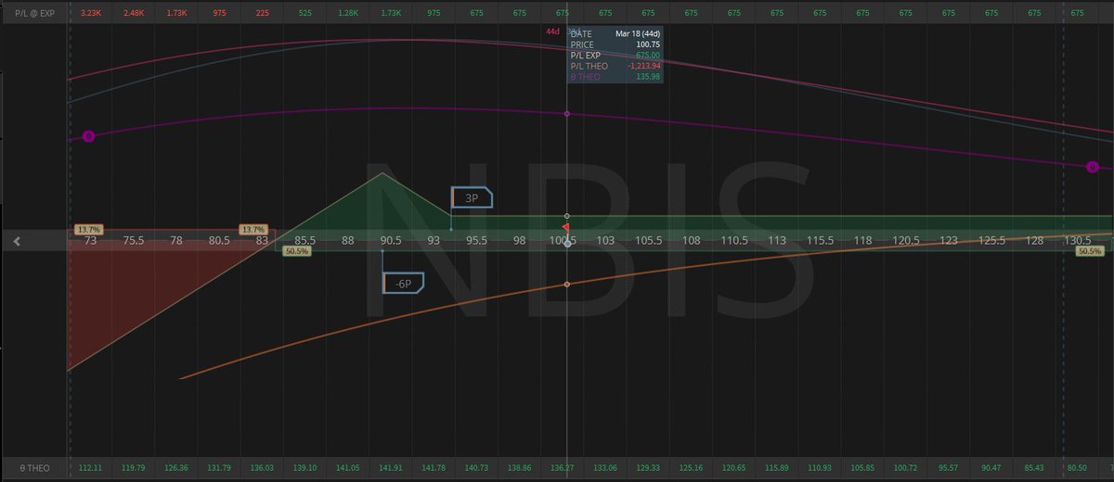Screen dimensions: 1114x482
Task: Click the 141.91 theta value
Action: (x=391, y=469)
